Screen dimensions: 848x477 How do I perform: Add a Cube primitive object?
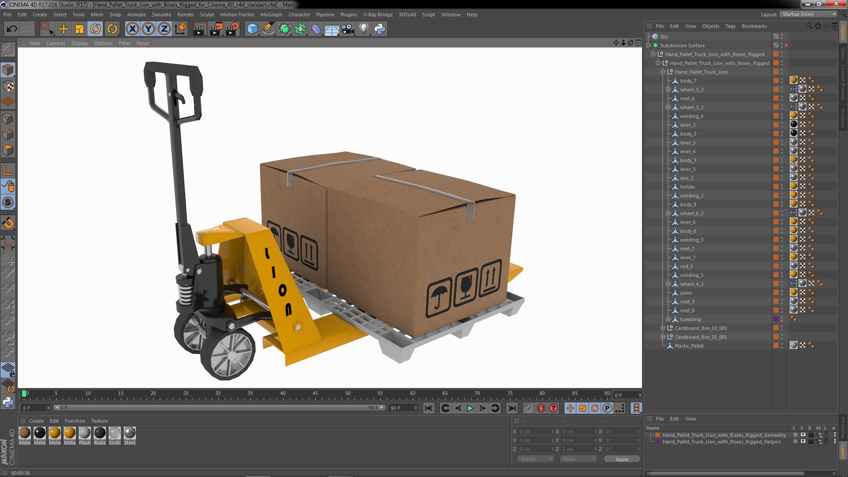[x=252, y=29]
